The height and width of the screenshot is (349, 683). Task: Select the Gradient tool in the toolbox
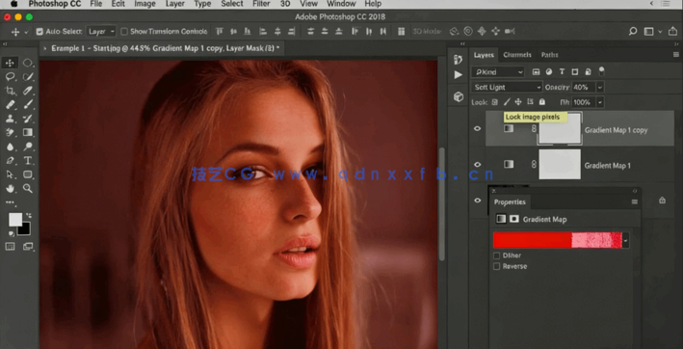coord(28,132)
